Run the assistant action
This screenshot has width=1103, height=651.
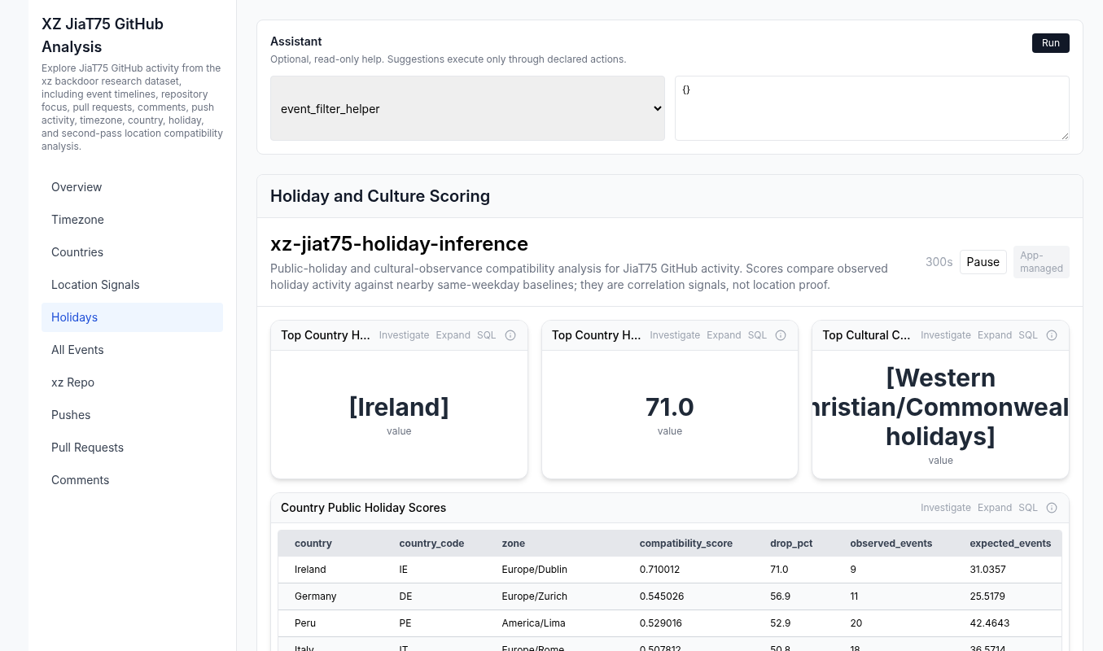[x=1051, y=43]
